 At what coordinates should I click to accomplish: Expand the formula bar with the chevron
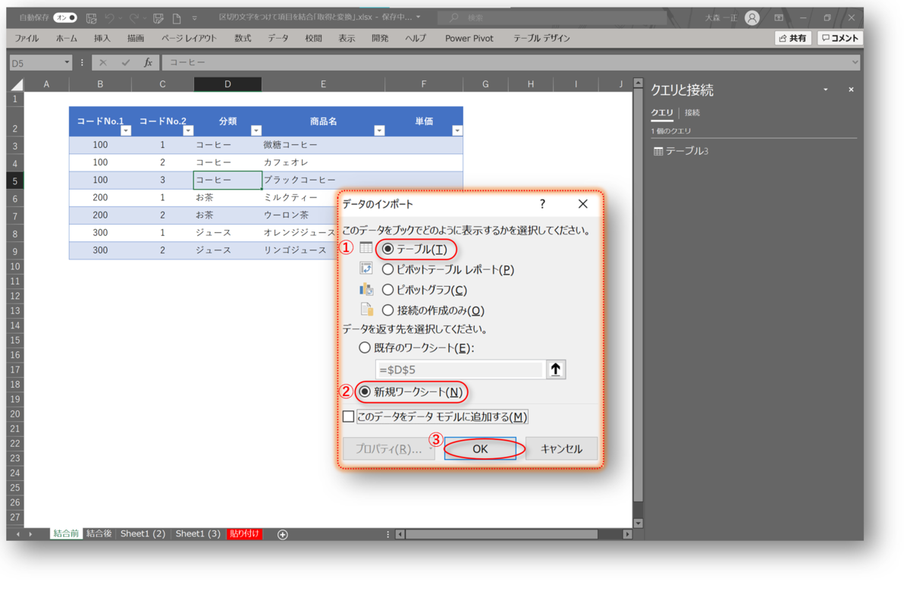click(855, 63)
